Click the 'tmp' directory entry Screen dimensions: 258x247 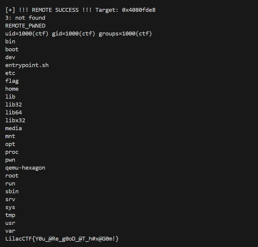point(10,215)
